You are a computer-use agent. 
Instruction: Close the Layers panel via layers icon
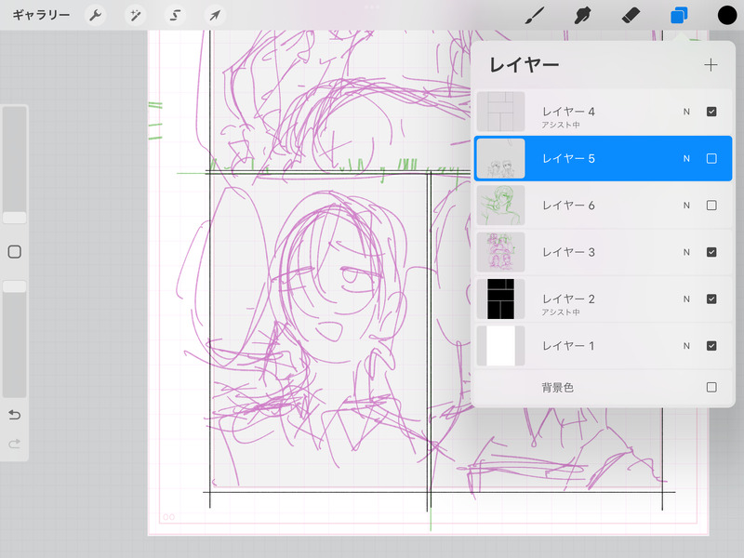point(679,16)
